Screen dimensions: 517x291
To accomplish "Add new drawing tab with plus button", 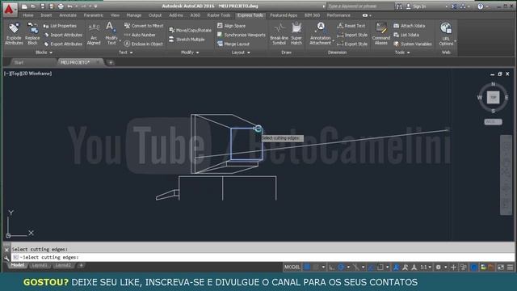I will 111,62.
